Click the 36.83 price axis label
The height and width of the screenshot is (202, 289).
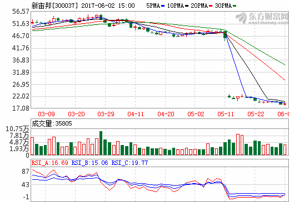(21, 60)
